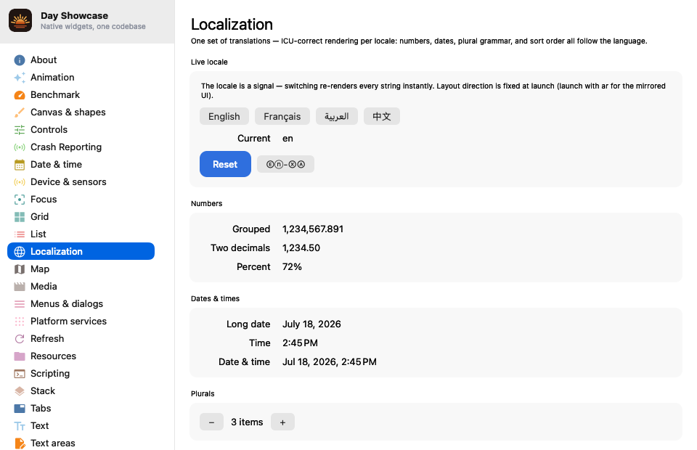This screenshot has height=450, width=697.
Task: Select Crash Reporting in the sidebar
Action: (x=81, y=147)
